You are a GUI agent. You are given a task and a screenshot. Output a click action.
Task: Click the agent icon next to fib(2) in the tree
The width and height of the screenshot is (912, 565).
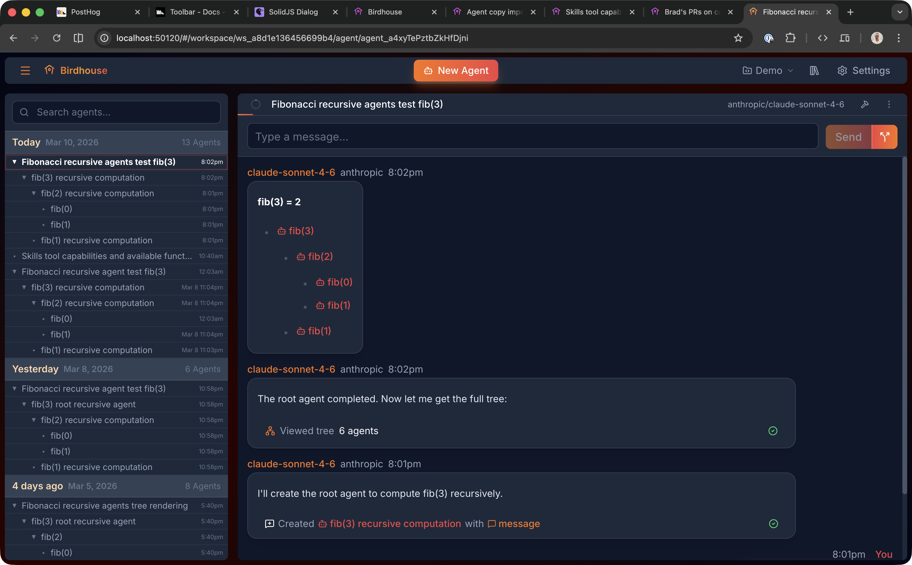pos(300,257)
